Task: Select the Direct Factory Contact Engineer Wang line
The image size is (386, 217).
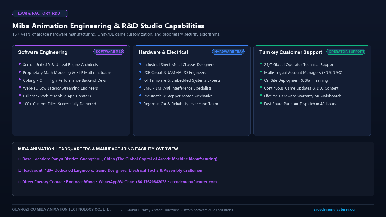Action: [117, 182]
